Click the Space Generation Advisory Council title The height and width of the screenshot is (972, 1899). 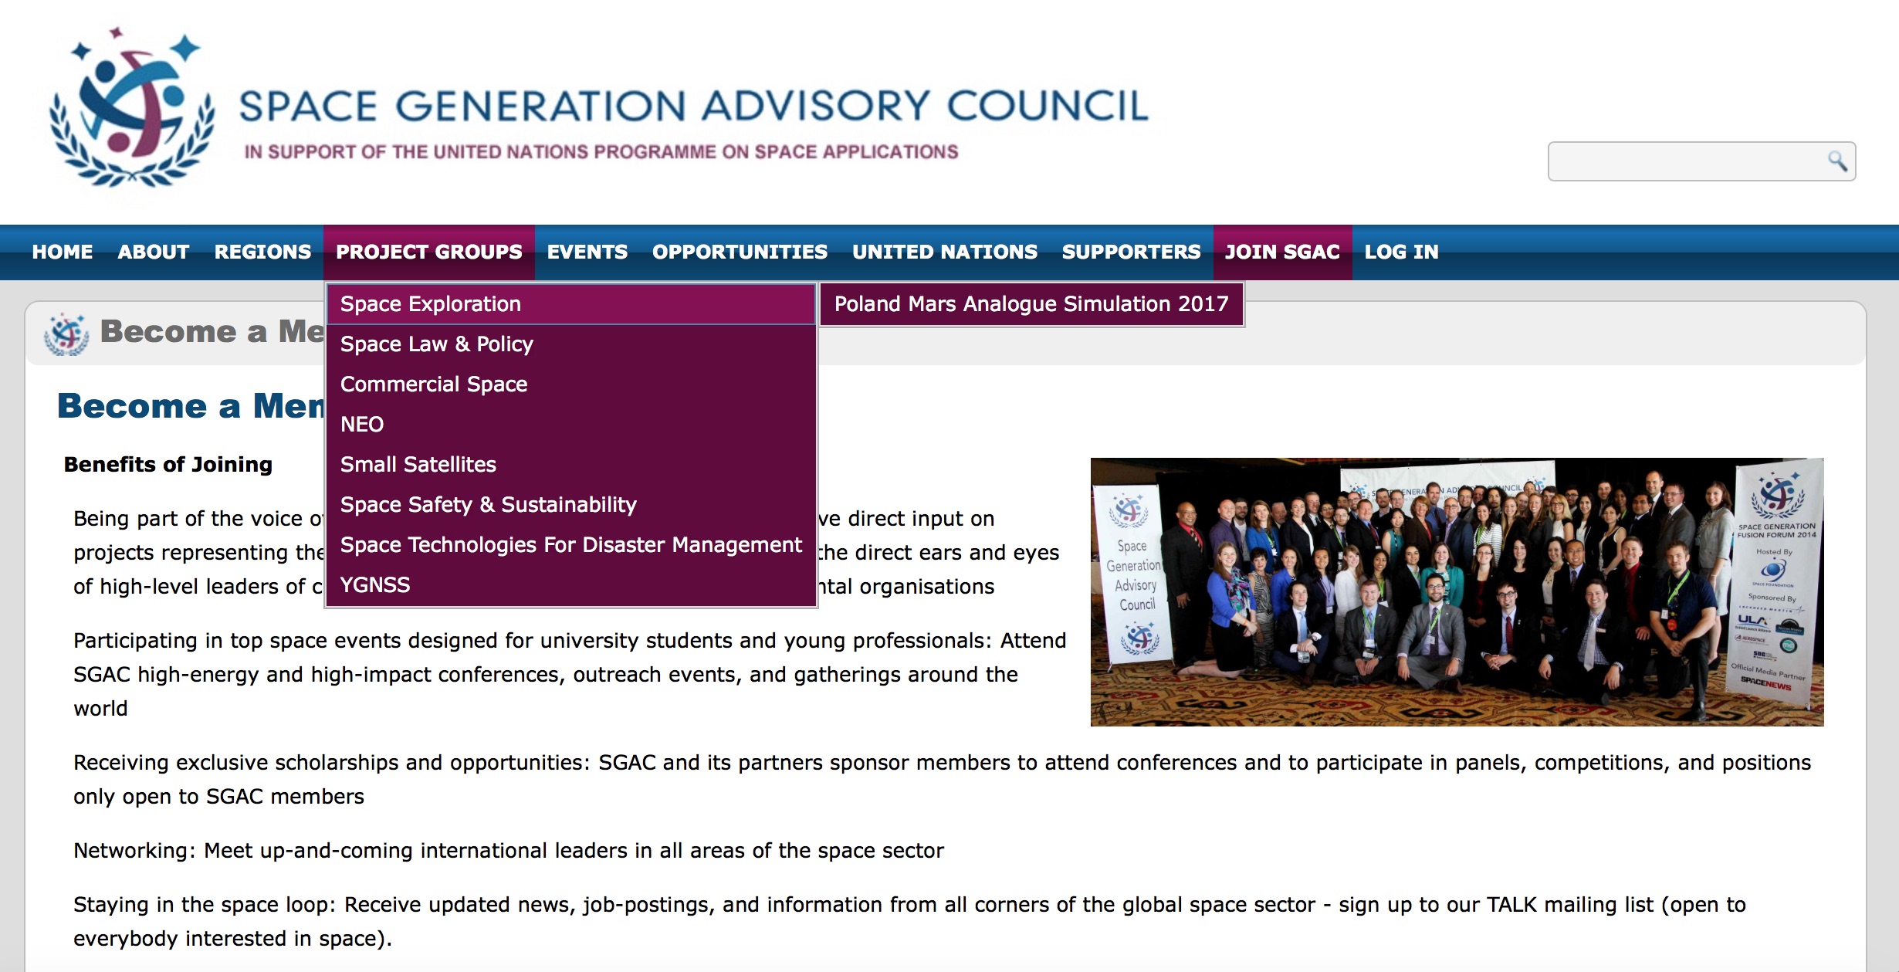[x=693, y=107]
